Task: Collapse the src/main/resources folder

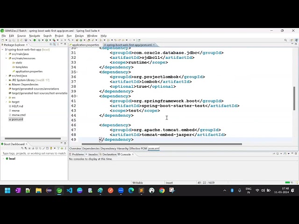Action: pos(6,58)
